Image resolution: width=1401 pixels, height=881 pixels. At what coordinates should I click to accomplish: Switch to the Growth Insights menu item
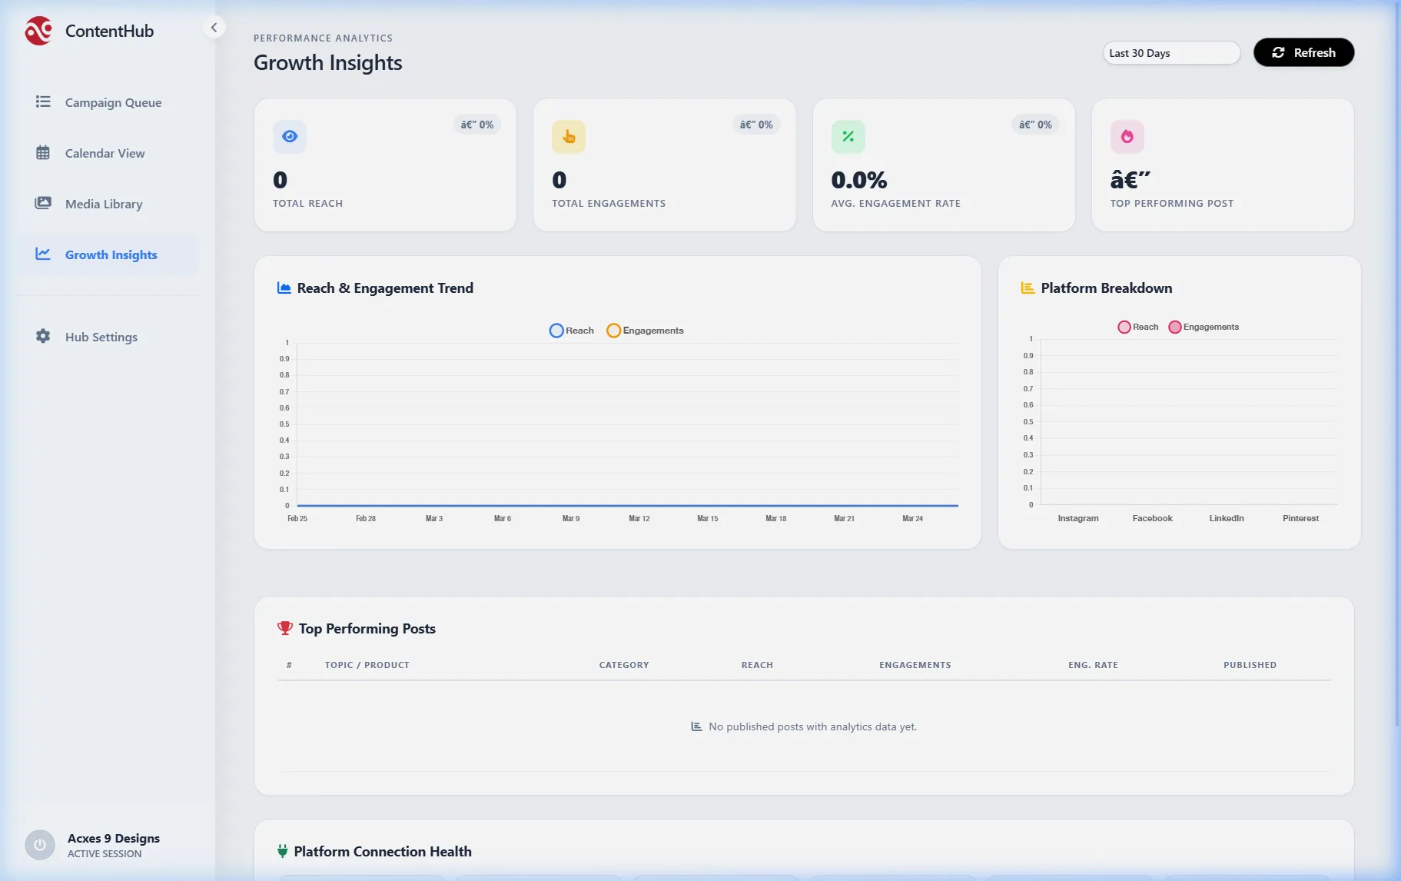(110, 254)
